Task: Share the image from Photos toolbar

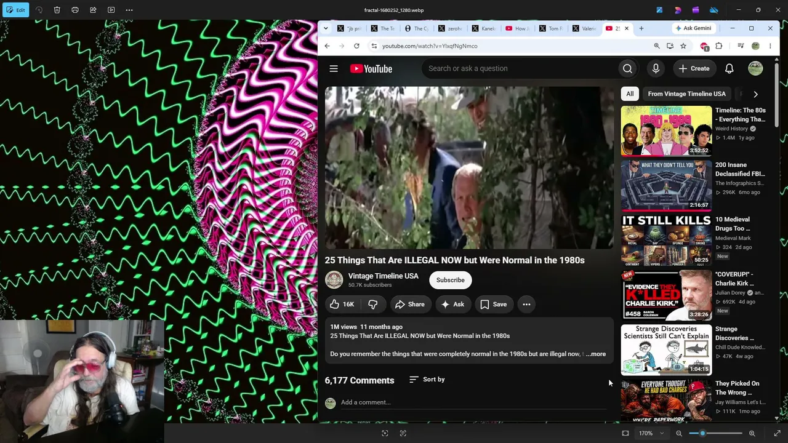Action: (93, 10)
